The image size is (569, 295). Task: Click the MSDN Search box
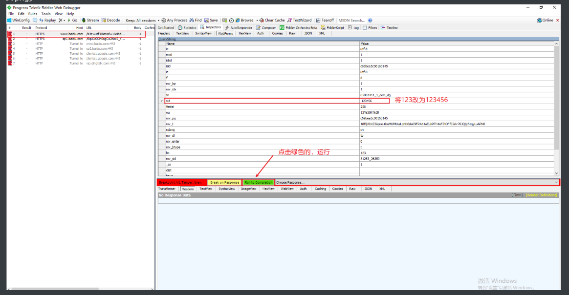tap(351, 21)
